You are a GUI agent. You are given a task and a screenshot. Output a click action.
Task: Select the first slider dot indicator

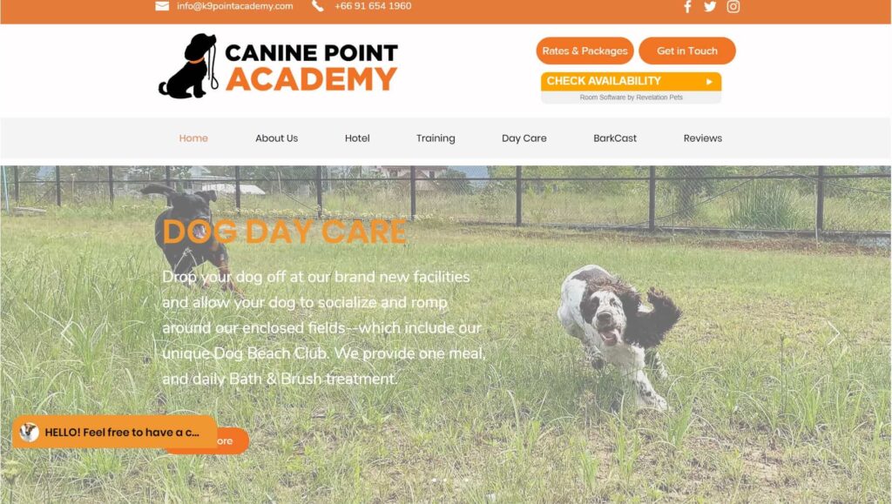tap(434, 480)
